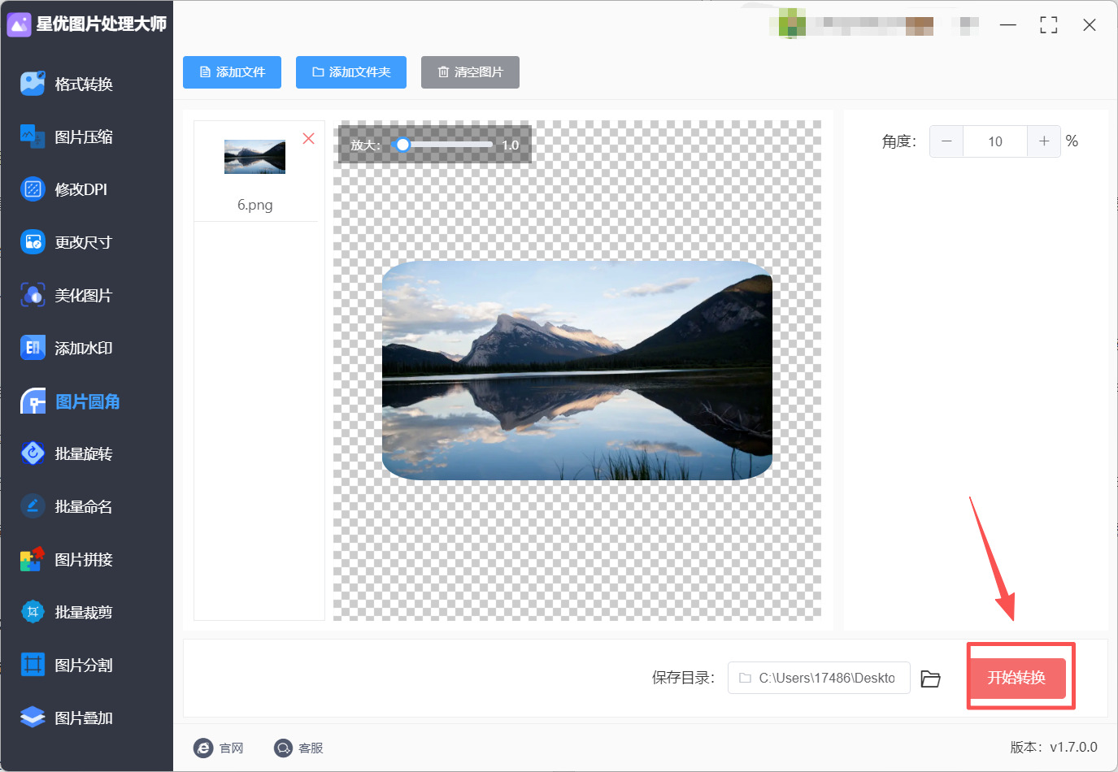Viewport: 1118px width, 772px height.
Task: Select the 图片分割 label
Action: 84,665
